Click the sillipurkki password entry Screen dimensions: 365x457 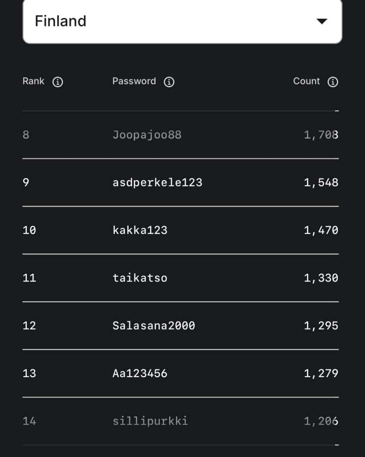pos(150,421)
